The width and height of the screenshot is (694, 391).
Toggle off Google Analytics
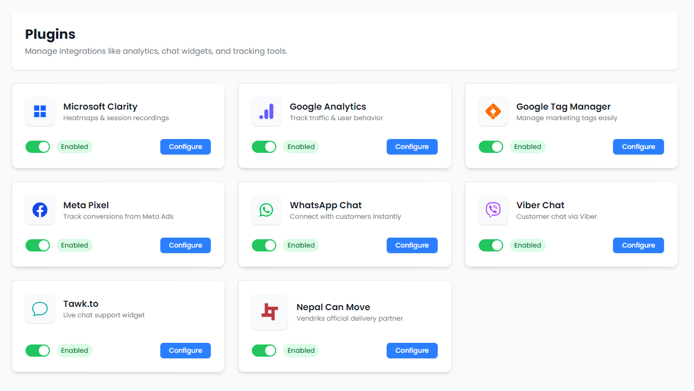[x=264, y=146]
